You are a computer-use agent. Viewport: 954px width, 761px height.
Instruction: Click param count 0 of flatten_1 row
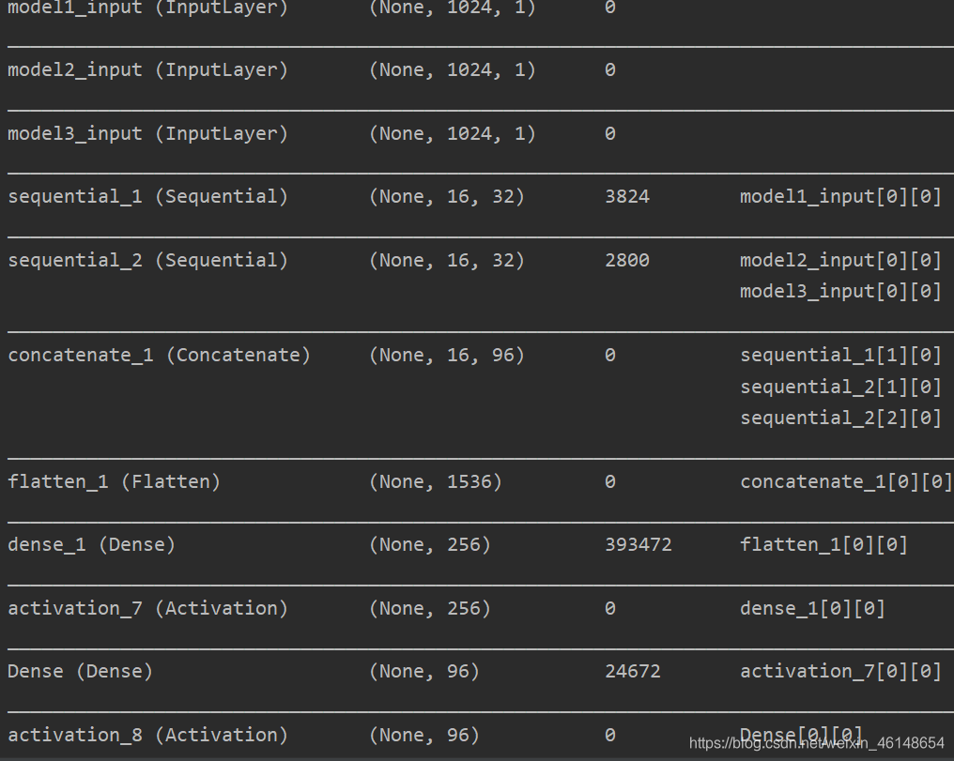[x=610, y=482]
